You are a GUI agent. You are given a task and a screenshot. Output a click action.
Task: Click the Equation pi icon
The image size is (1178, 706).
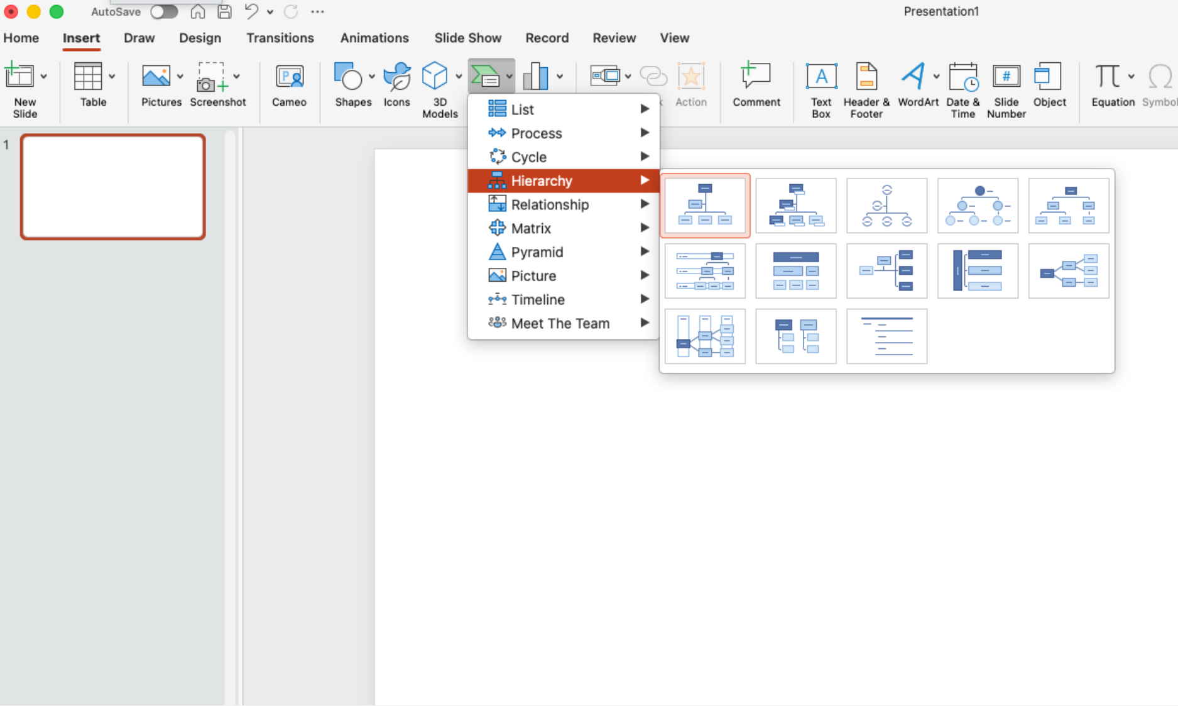click(1108, 77)
